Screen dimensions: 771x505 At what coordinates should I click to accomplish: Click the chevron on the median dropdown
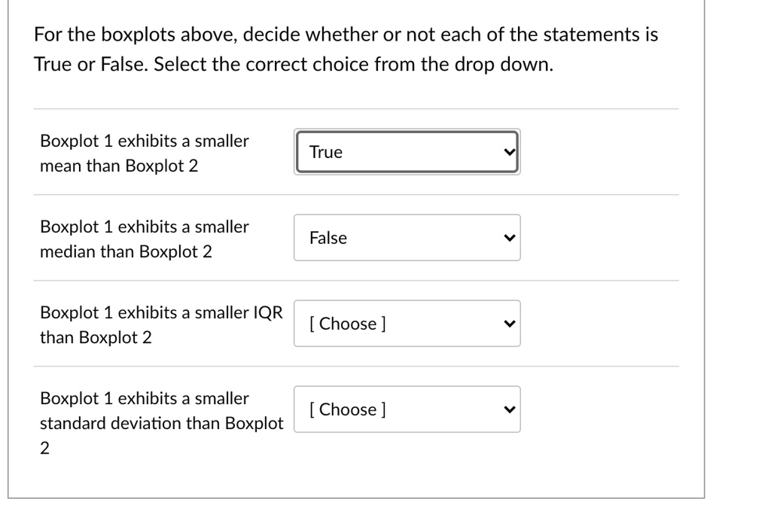510,237
